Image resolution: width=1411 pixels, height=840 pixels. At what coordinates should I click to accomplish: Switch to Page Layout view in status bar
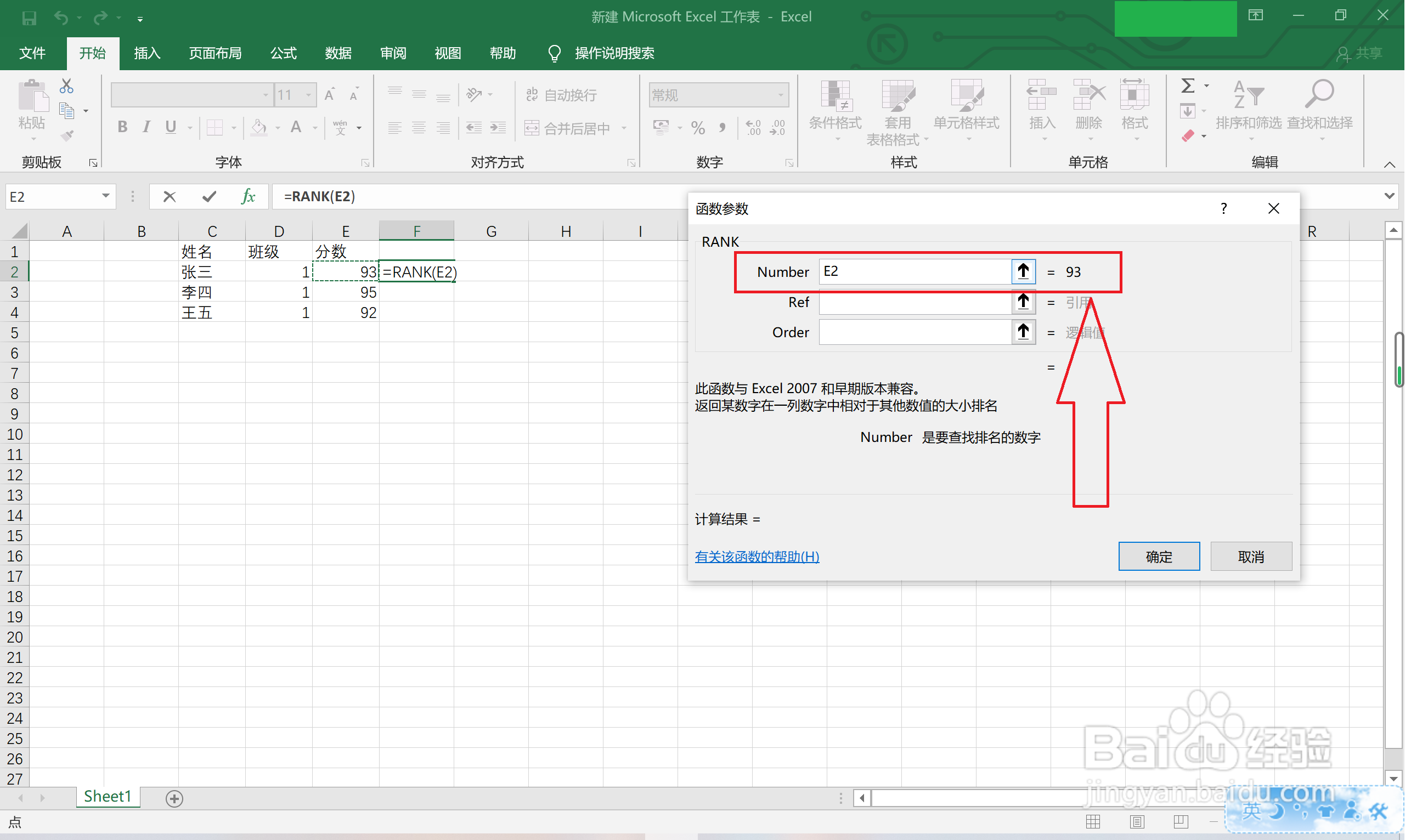(x=1137, y=822)
